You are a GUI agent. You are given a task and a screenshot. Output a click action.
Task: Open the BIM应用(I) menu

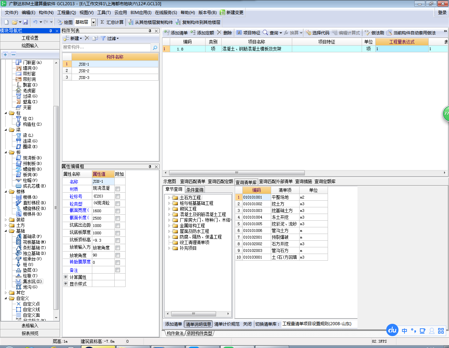[x=141, y=12]
